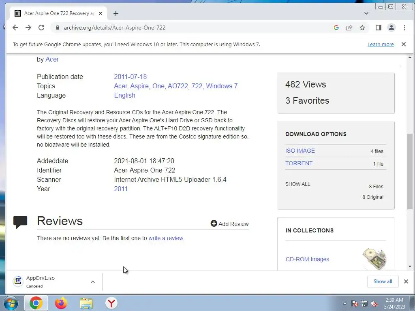This screenshot has width=415, height=311.
Task: Go back to previous page
Action: coord(15,28)
